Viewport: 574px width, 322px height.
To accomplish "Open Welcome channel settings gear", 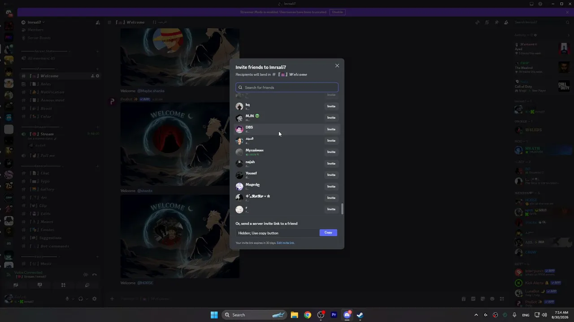I will [97, 76].
